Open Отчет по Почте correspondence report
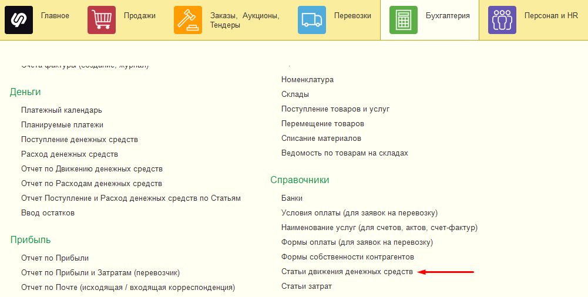This screenshot has height=297, width=588. pos(128,288)
